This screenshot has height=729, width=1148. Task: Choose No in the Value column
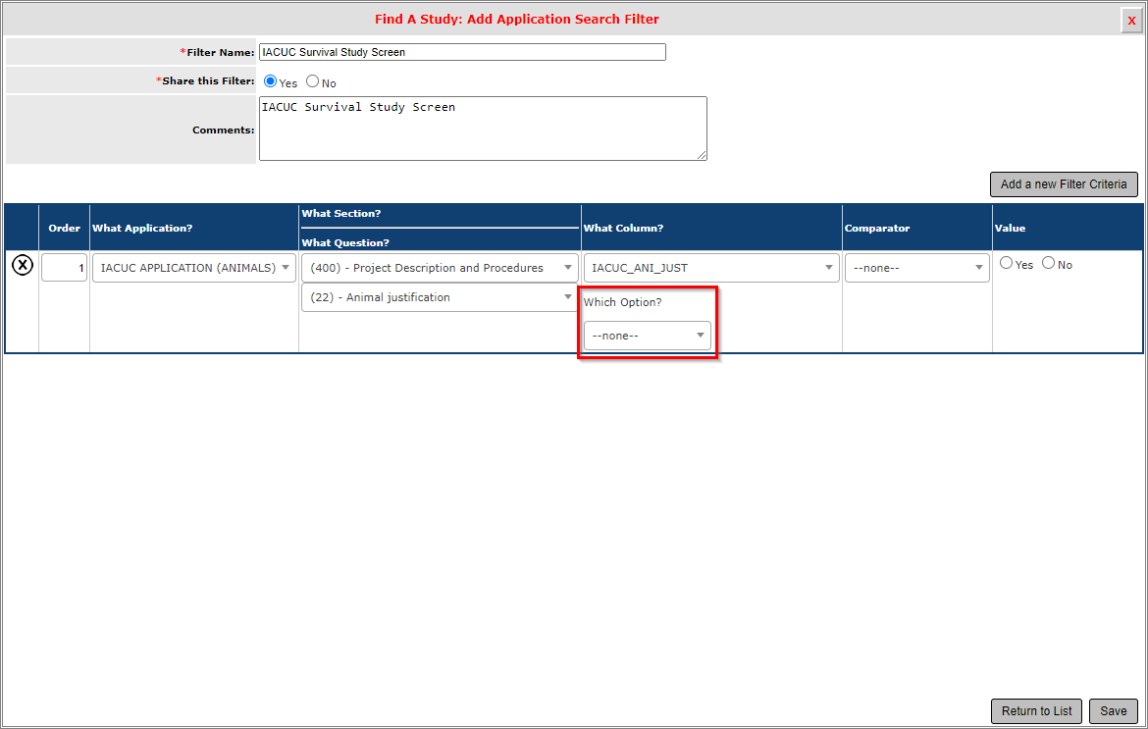coord(1049,263)
